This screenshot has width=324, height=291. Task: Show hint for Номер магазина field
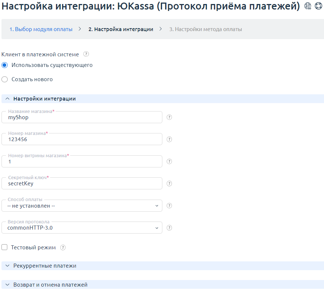coord(169,139)
